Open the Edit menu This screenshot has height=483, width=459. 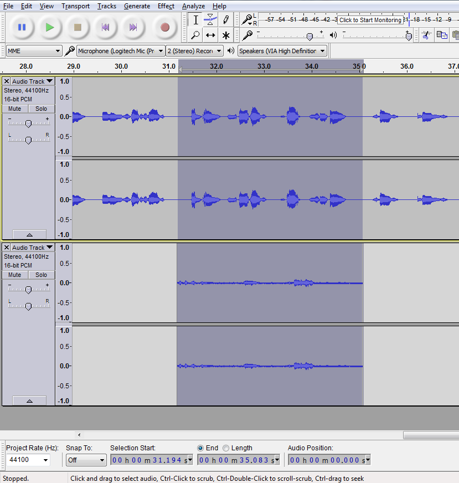tap(27, 6)
